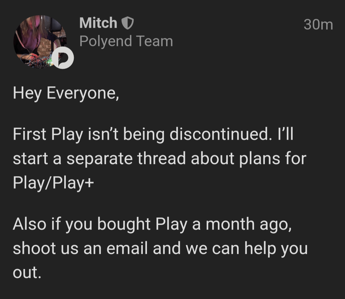Open the username Mitch
Screen dimensions: 345x299
pos(98,23)
